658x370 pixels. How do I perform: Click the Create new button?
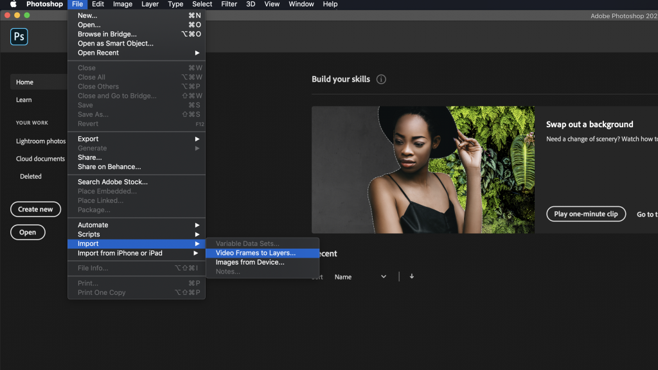36,209
